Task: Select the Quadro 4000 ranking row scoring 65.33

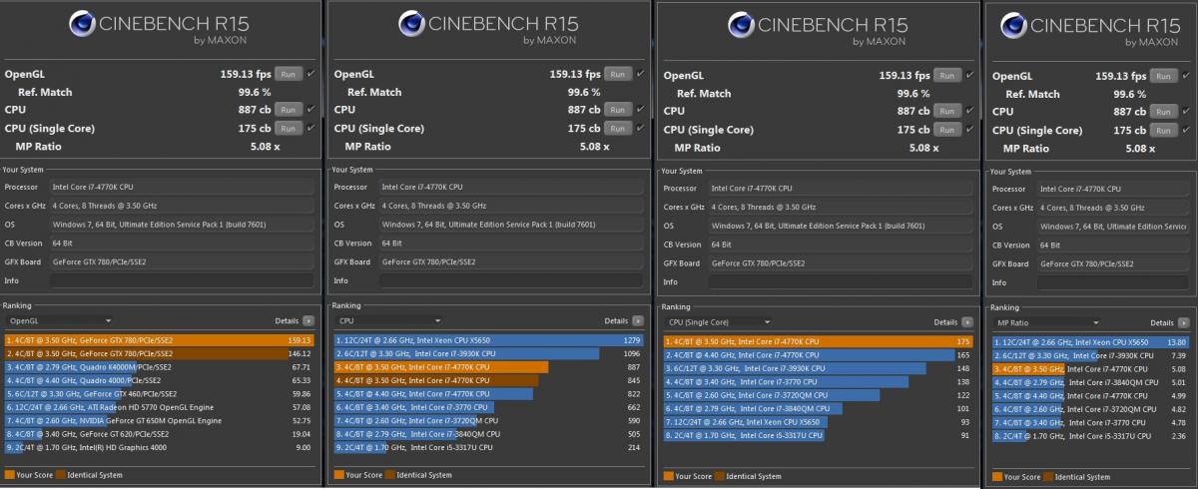Action: point(159,380)
